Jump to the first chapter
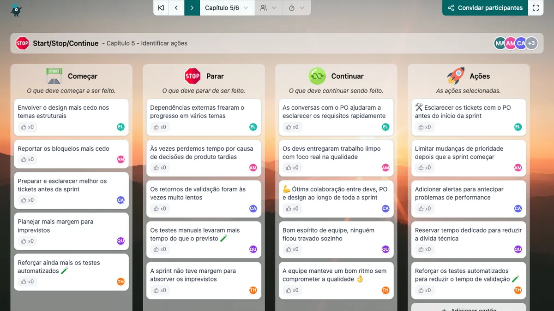The image size is (554, 311). pos(161,8)
